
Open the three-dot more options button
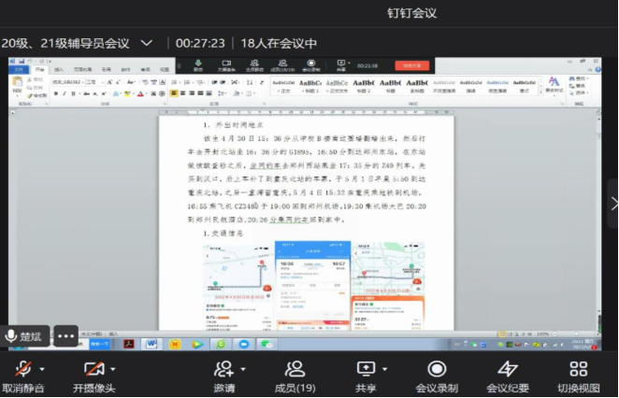point(65,336)
